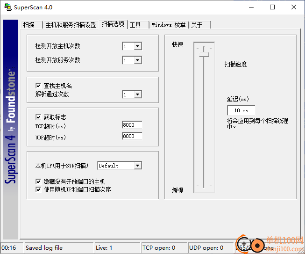Click the 00:16 elapsed time text
305x254 pixels.
(x=9, y=248)
